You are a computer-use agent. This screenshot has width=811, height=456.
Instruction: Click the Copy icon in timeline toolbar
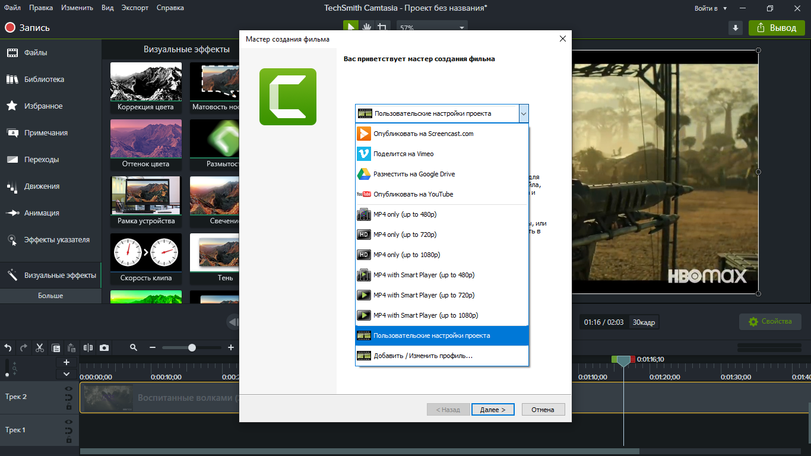pos(56,348)
